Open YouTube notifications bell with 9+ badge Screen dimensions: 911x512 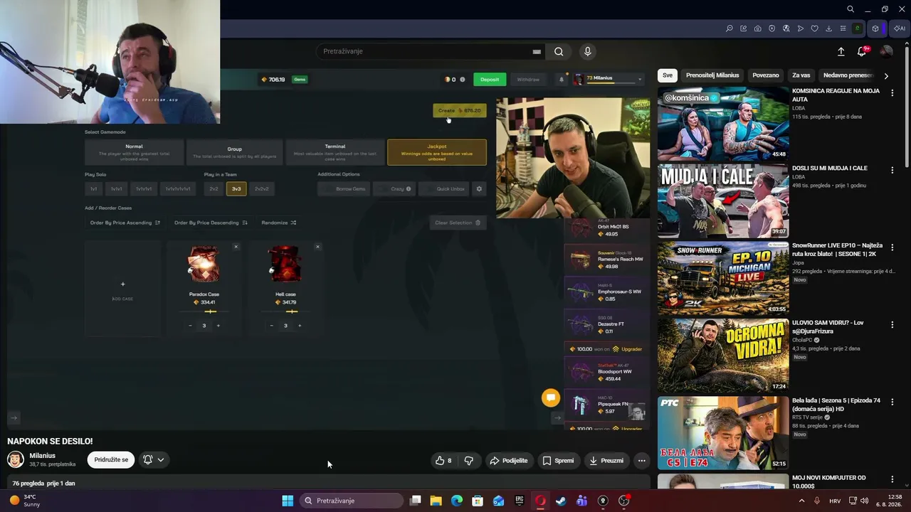click(x=862, y=51)
